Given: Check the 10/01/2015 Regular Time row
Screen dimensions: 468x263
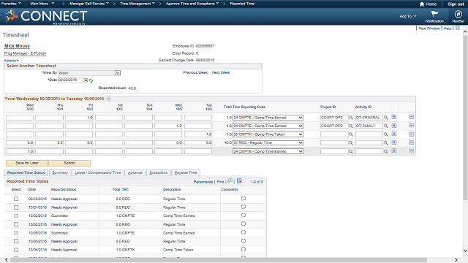Looking at the screenshot, I should [16, 207].
